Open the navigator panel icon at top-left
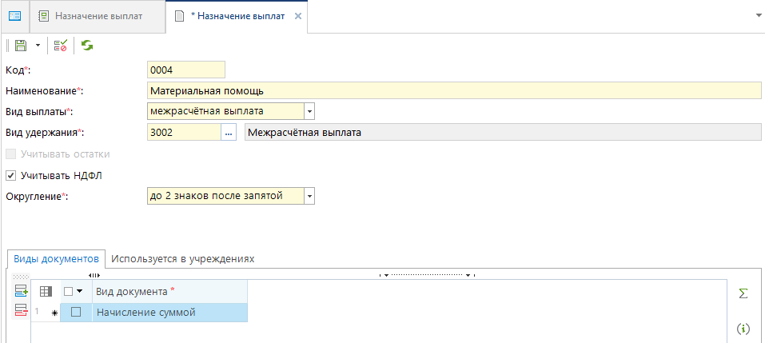This screenshot has height=343, width=765. tap(14, 15)
